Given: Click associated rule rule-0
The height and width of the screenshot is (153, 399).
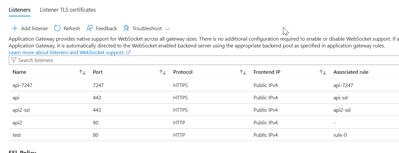Looking at the screenshot, I should [x=340, y=135].
